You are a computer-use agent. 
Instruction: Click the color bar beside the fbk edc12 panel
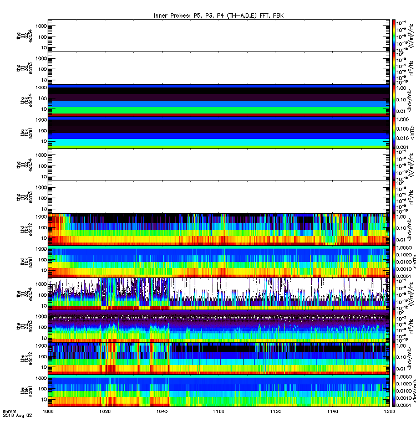394,358
